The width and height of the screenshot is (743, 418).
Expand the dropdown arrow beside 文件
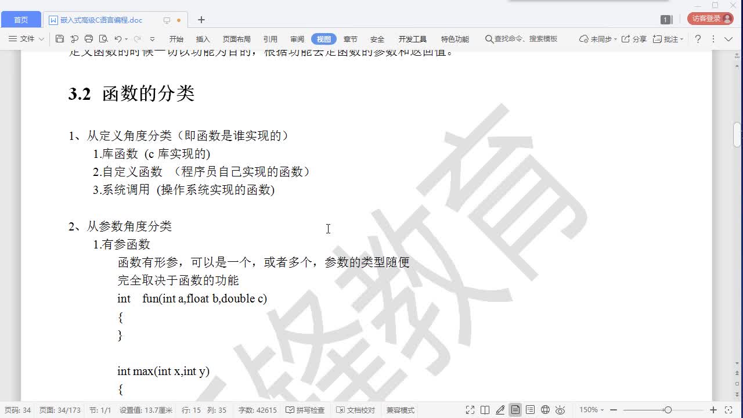41,39
